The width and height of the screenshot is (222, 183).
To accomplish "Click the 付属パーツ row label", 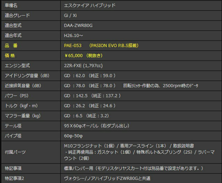I will 15,152.
